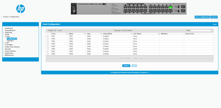Click the Active Ports column header
The image size is (221, 108).
(x=199, y=34)
